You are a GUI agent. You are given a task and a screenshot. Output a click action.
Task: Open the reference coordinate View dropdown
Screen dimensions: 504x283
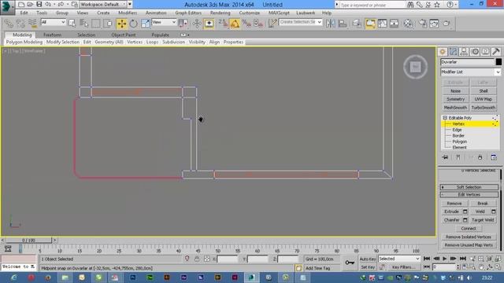(164, 22)
